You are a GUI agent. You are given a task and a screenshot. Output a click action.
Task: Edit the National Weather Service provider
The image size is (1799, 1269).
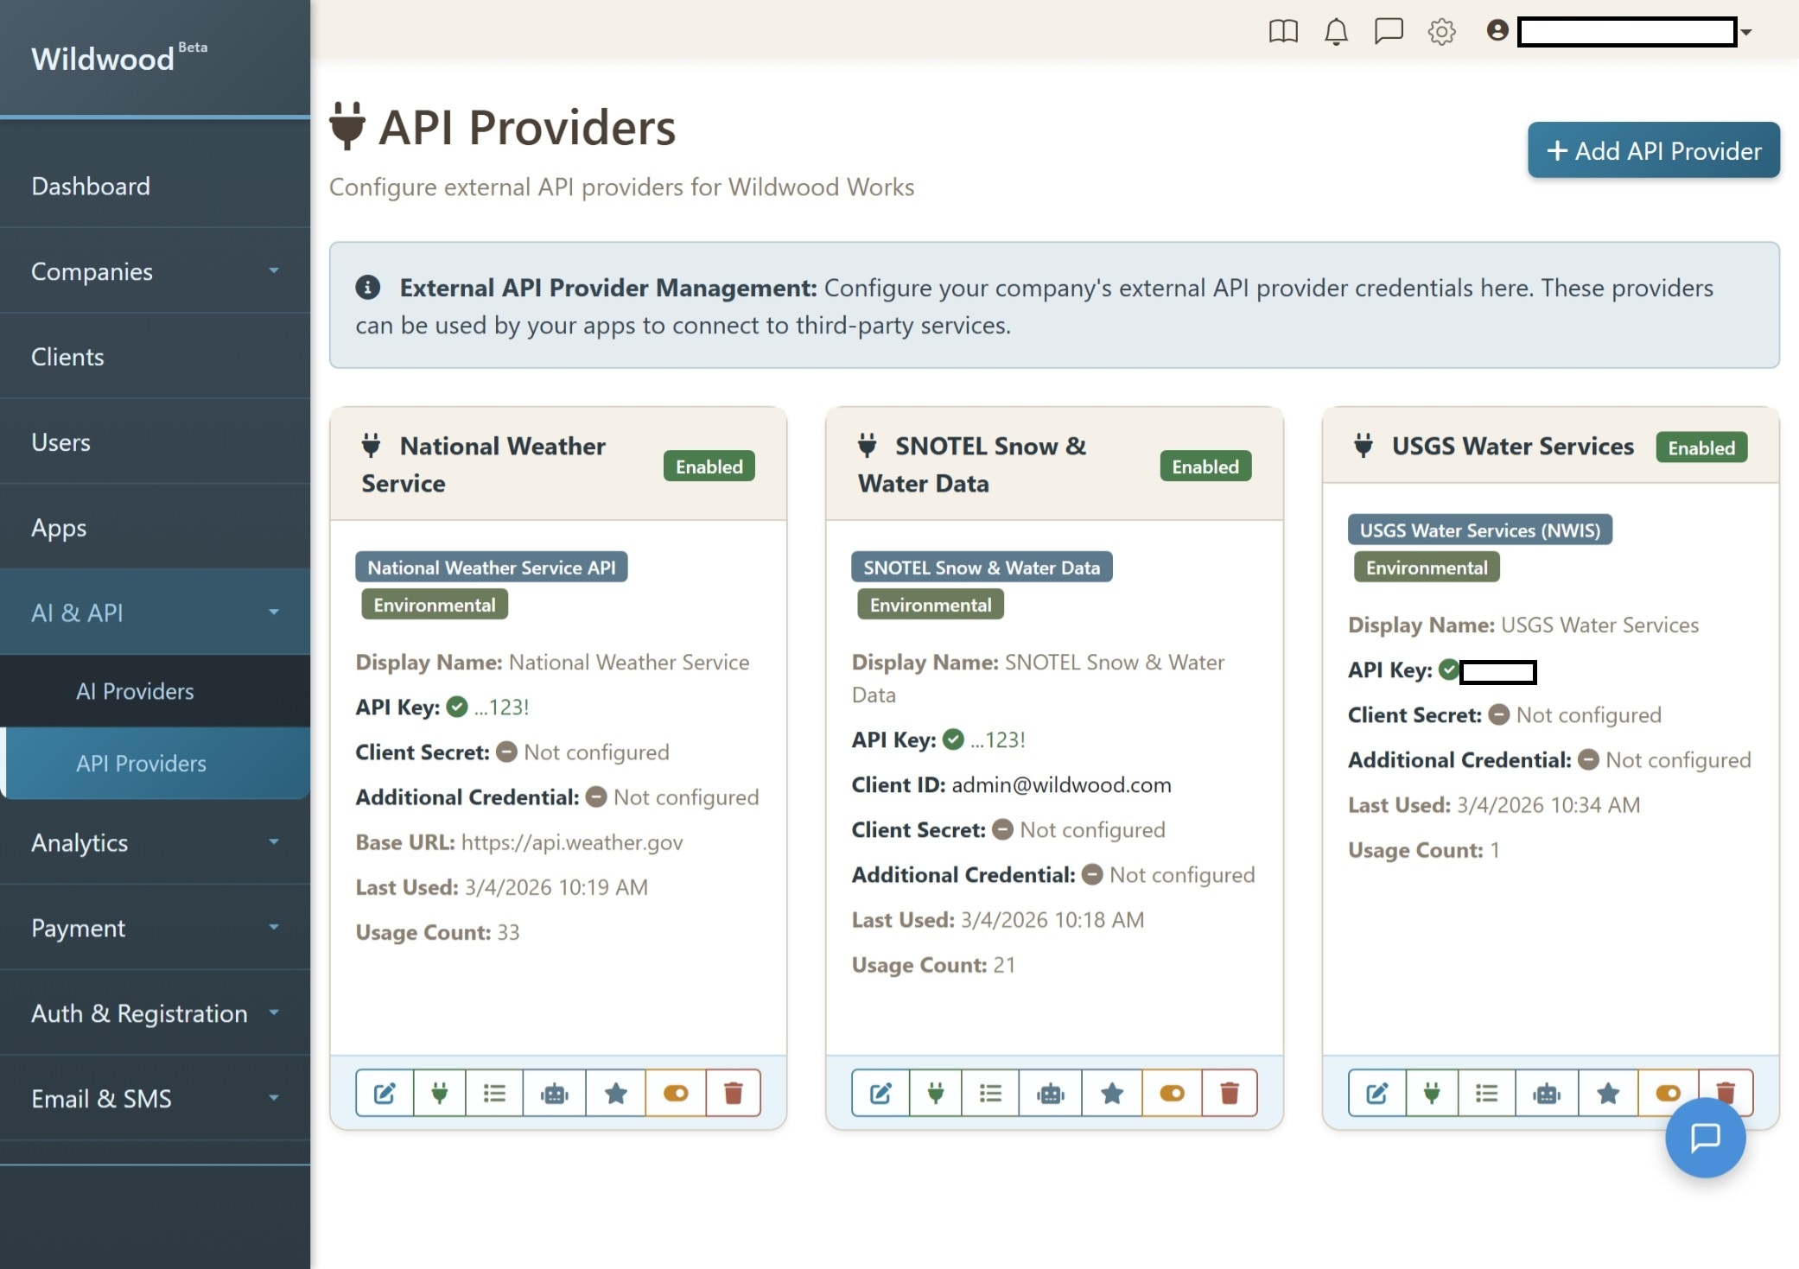point(385,1092)
